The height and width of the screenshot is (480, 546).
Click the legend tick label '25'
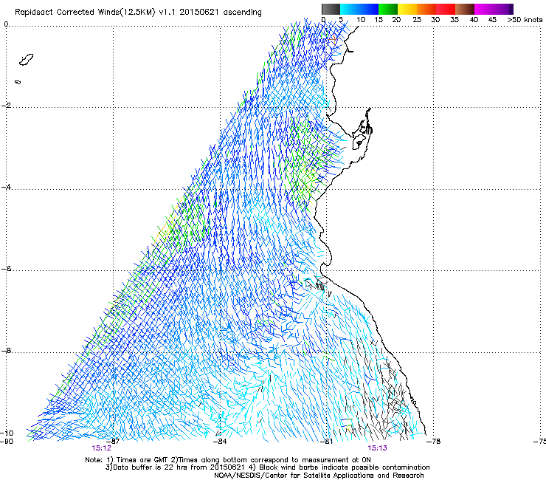(x=416, y=20)
